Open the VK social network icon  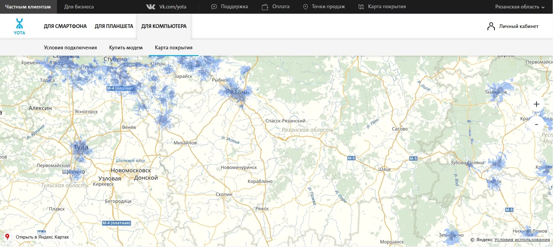tap(151, 7)
